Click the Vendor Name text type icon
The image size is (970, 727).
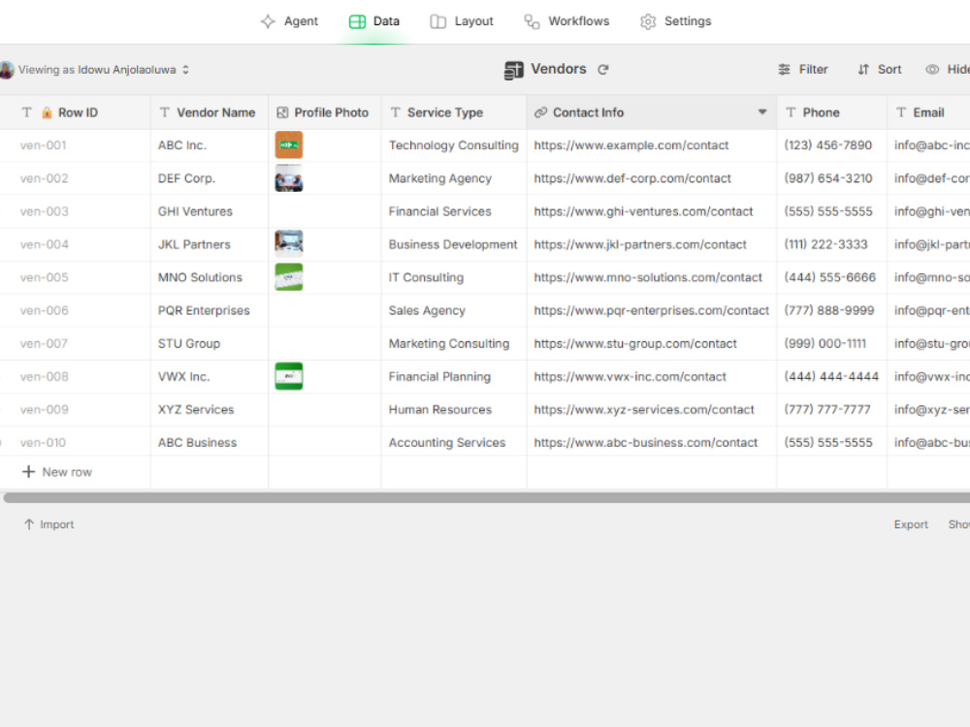click(165, 112)
